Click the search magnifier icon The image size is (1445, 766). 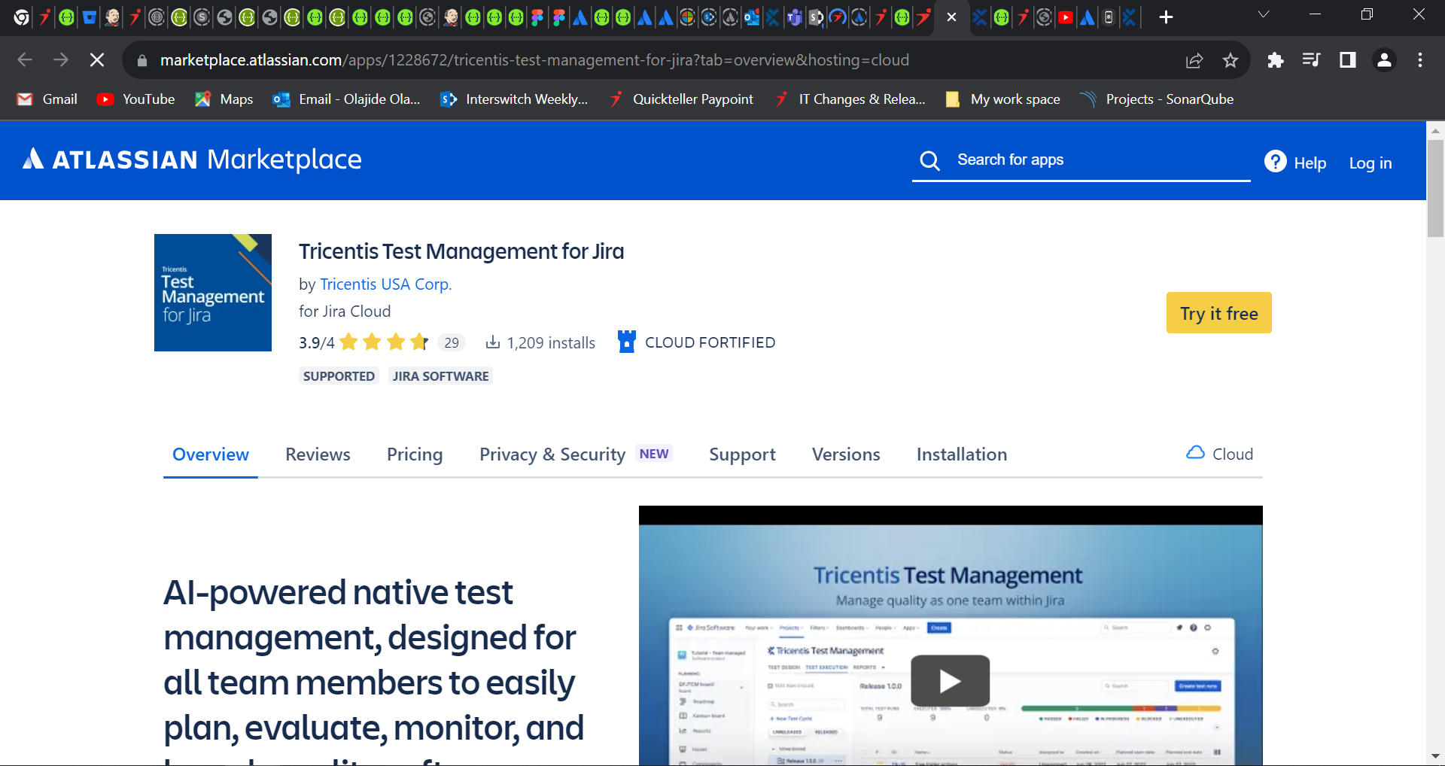929,160
